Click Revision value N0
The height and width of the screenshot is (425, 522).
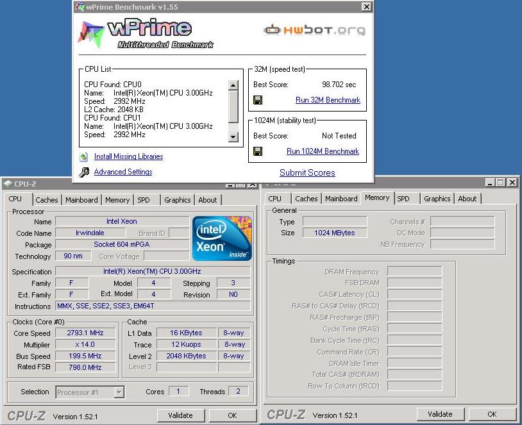click(x=233, y=294)
